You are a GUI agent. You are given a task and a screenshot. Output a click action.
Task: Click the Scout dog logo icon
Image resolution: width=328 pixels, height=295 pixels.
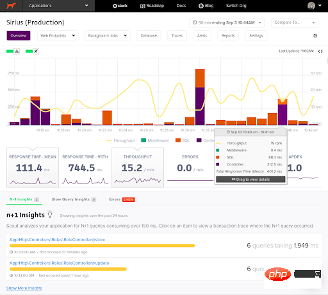tap(11, 6)
